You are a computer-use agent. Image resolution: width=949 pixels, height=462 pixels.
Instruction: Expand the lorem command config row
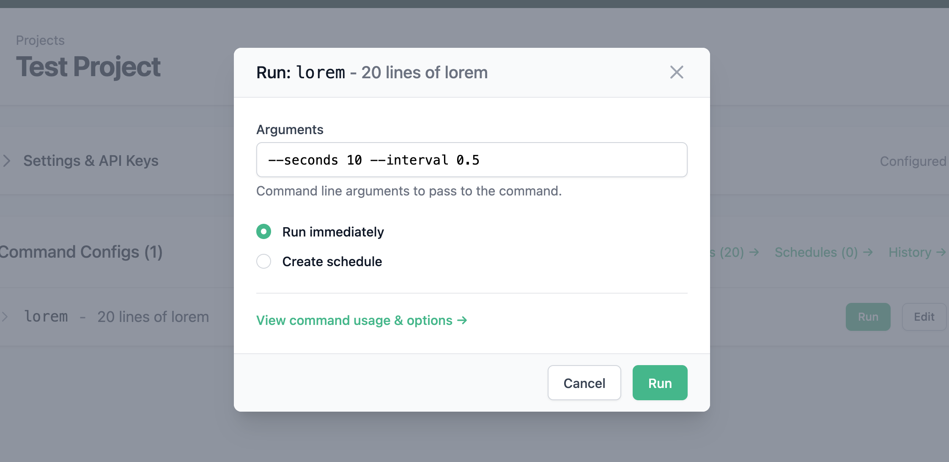coord(5,316)
